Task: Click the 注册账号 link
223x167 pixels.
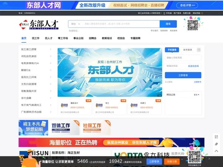Action: (197, 82)
